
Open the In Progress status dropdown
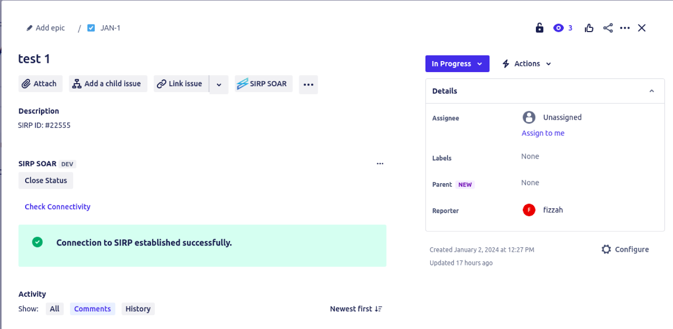pyautogui.click(x=457, y=64)
